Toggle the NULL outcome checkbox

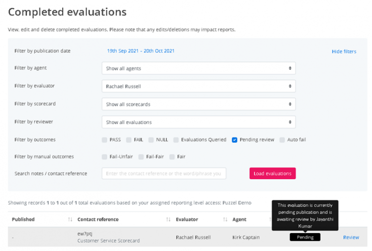tap(151, 140)
